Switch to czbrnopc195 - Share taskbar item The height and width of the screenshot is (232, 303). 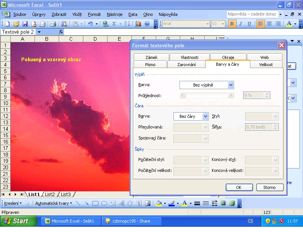(131, 221)
